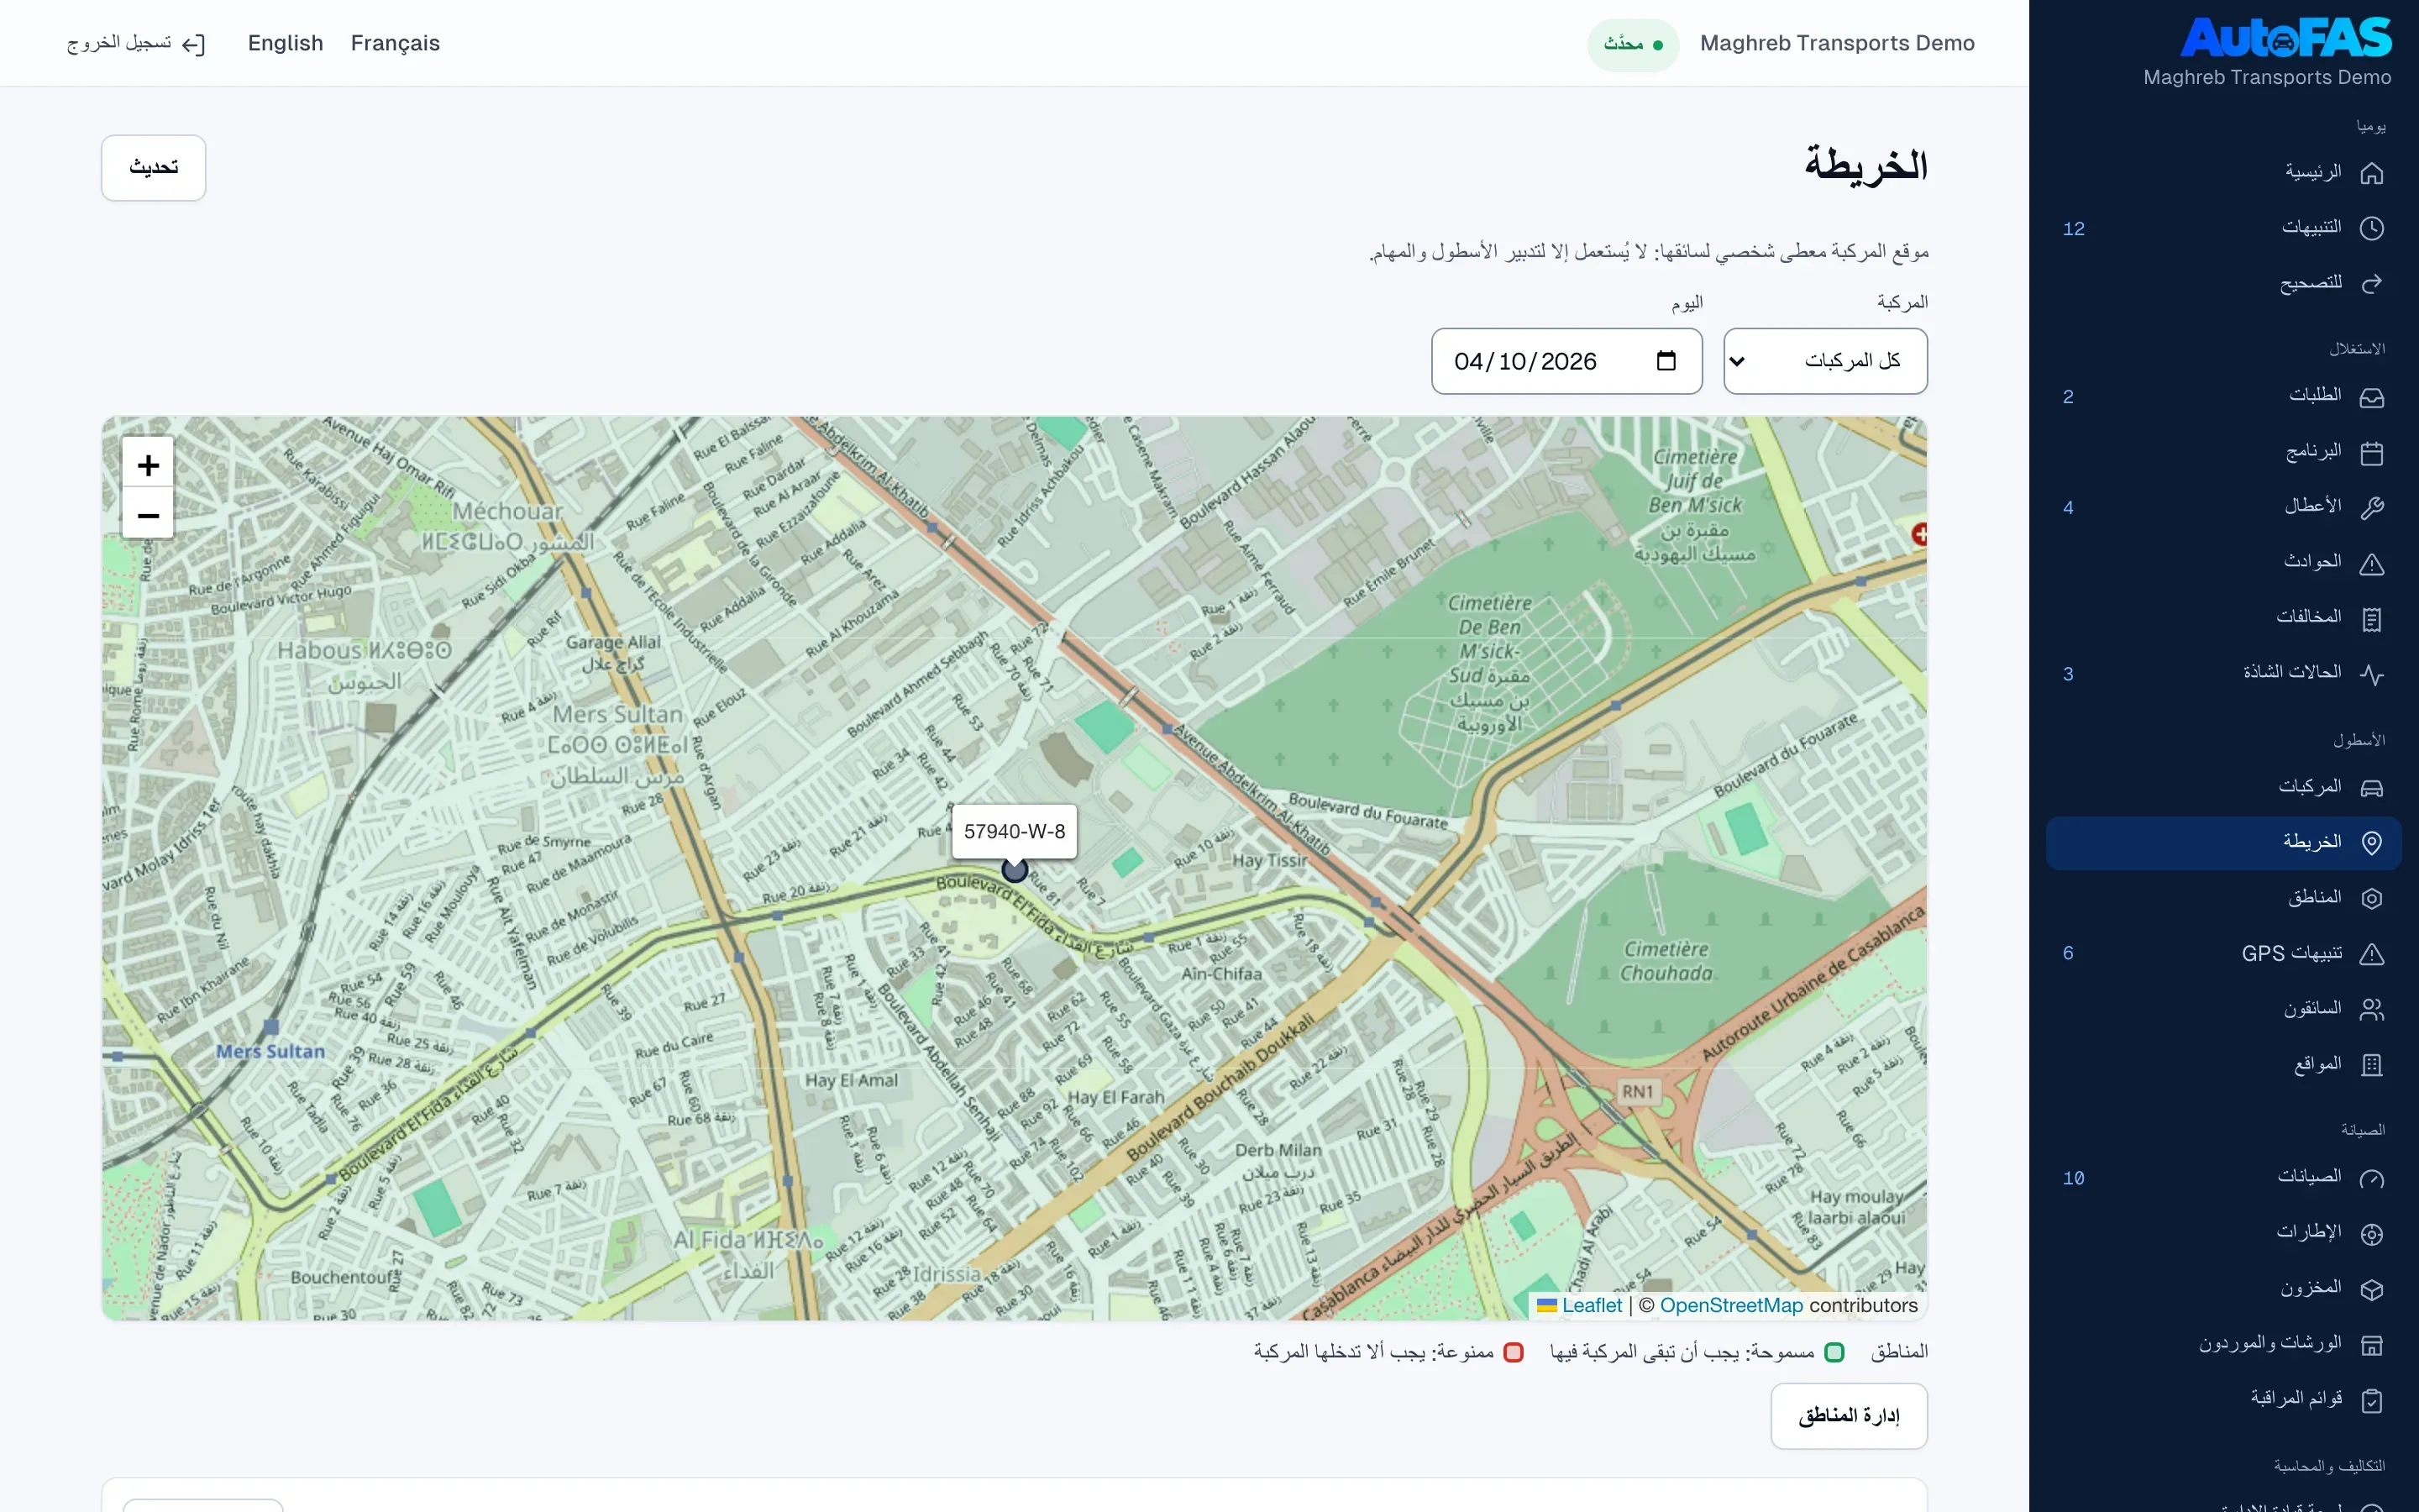Open المخزون in the sidebar
This screenshot has height=1512, width=2419.
point(2223,1288)
